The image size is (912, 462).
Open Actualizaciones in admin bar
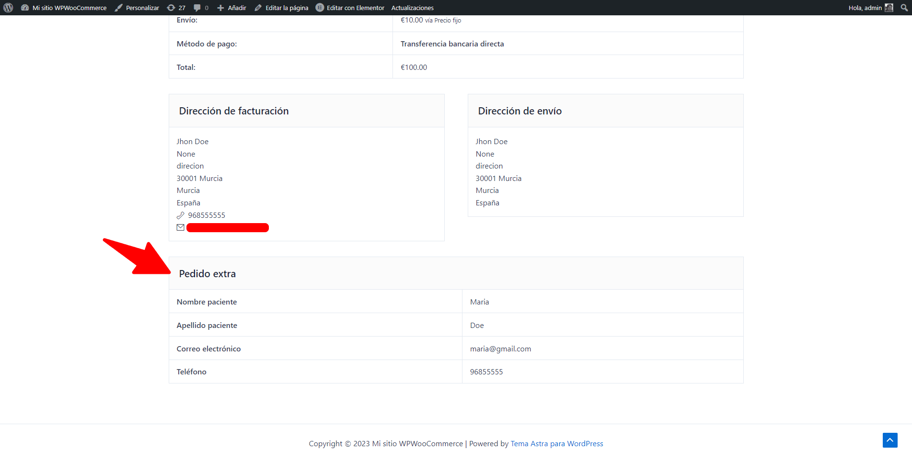coord(412,8)
